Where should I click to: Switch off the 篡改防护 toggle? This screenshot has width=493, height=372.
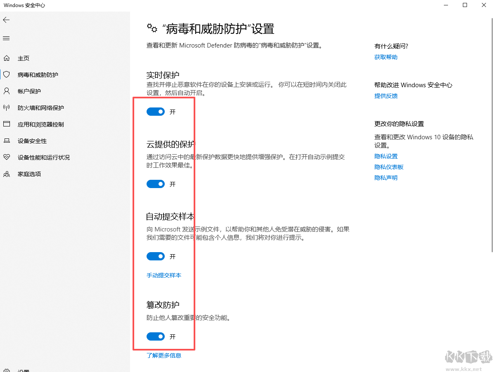(156, 337)
